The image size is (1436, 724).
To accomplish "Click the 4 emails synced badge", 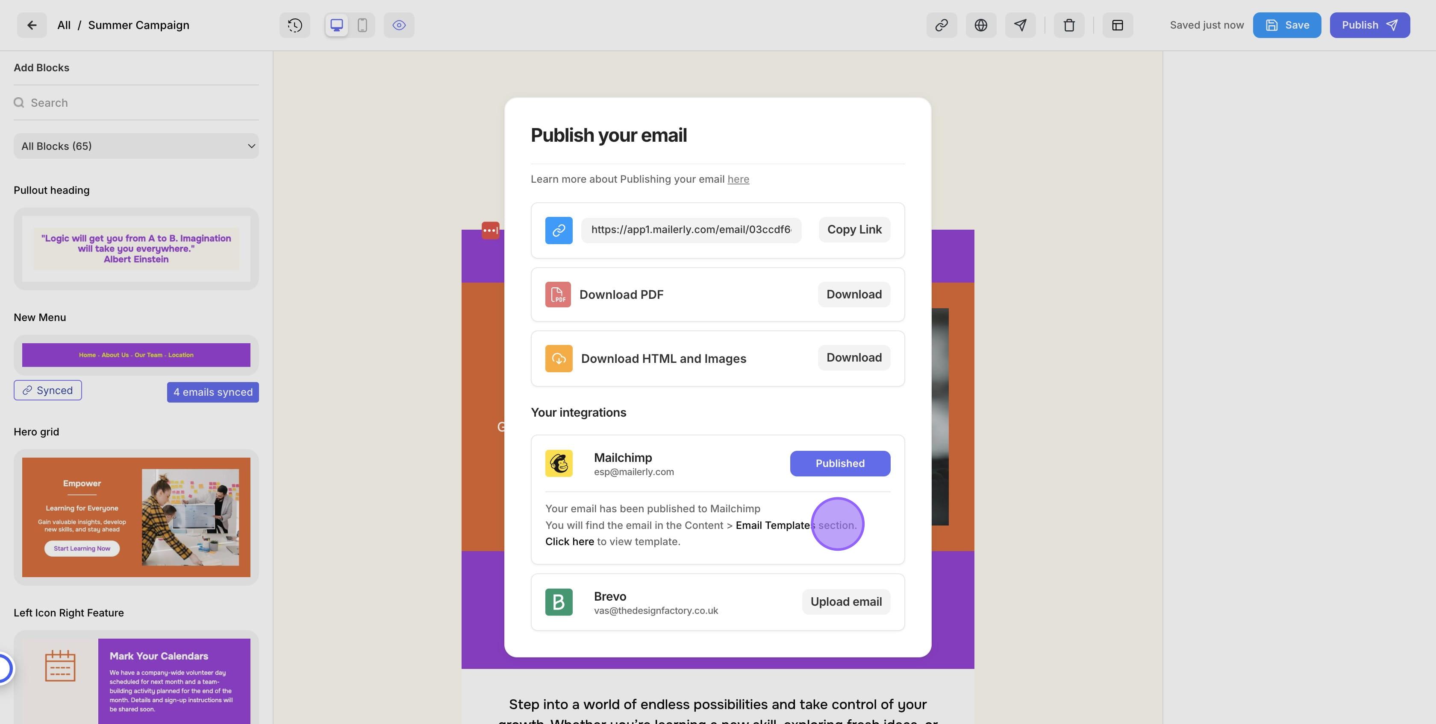I will [213, 392].
